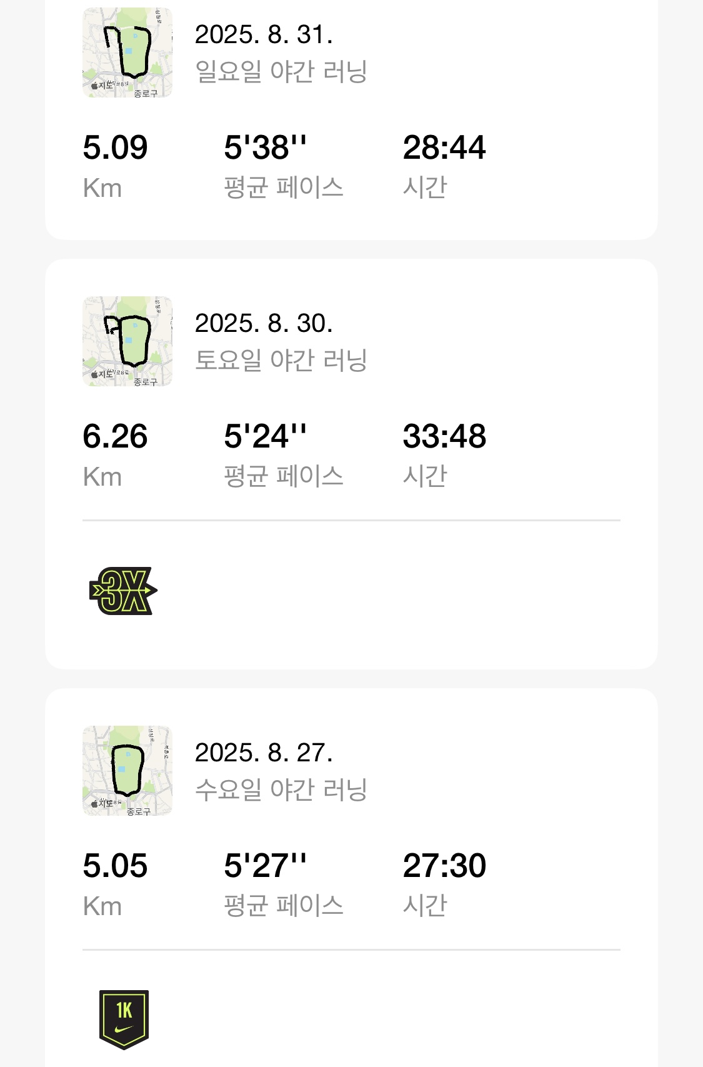Open route map thumbnail for August 31 run
The image size is (703, 1067).
click(x=127, y=53)
